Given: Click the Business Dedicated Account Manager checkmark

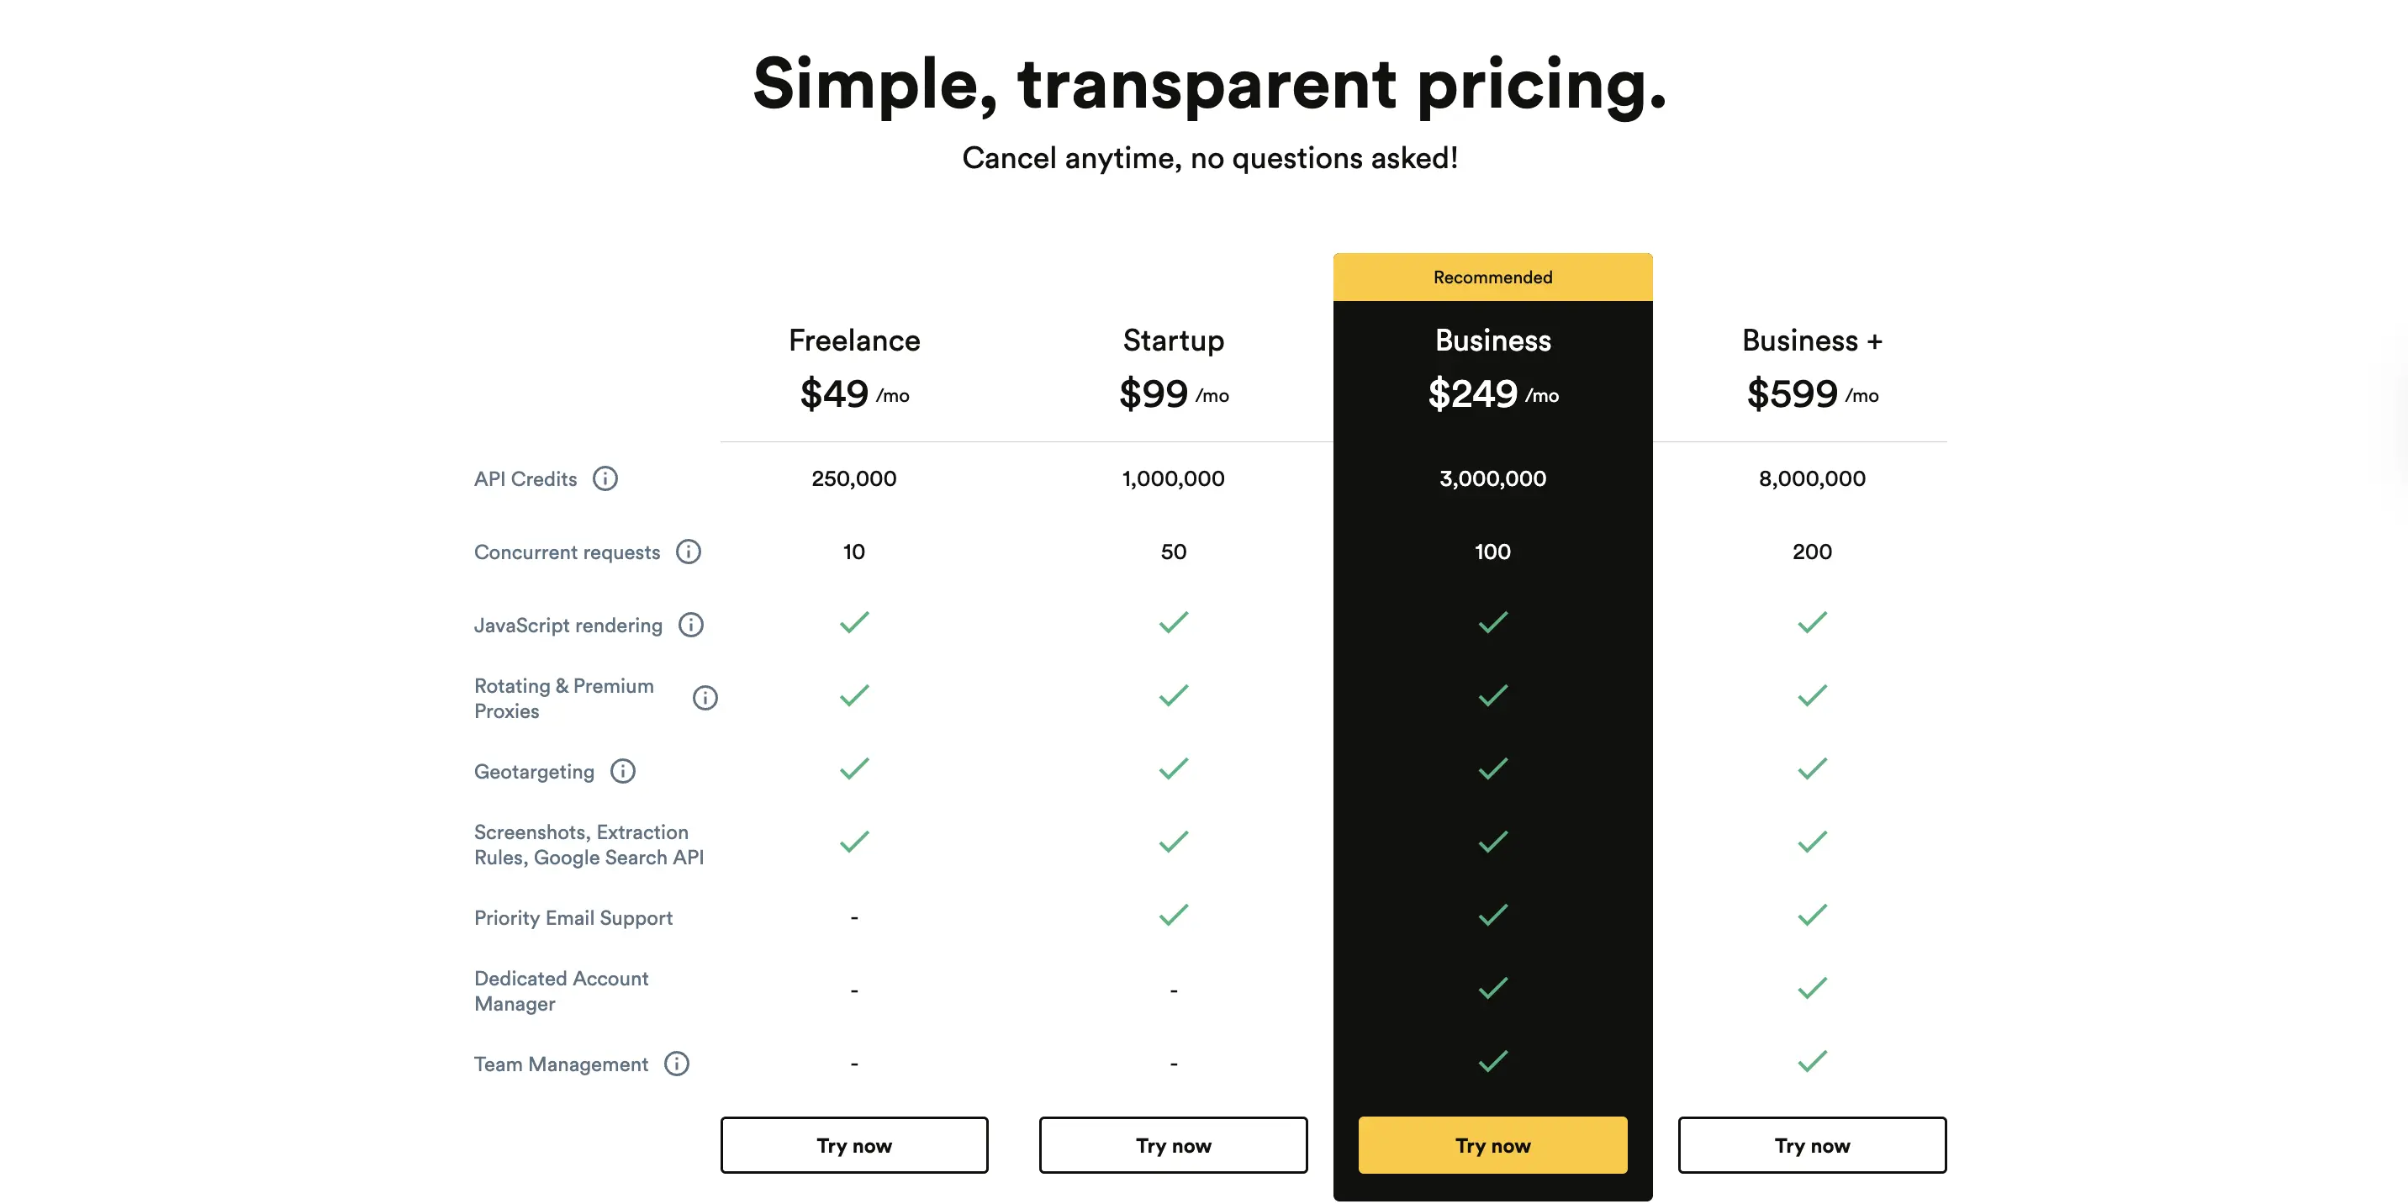Looking at the screenshot, I should pos(1492,987).
